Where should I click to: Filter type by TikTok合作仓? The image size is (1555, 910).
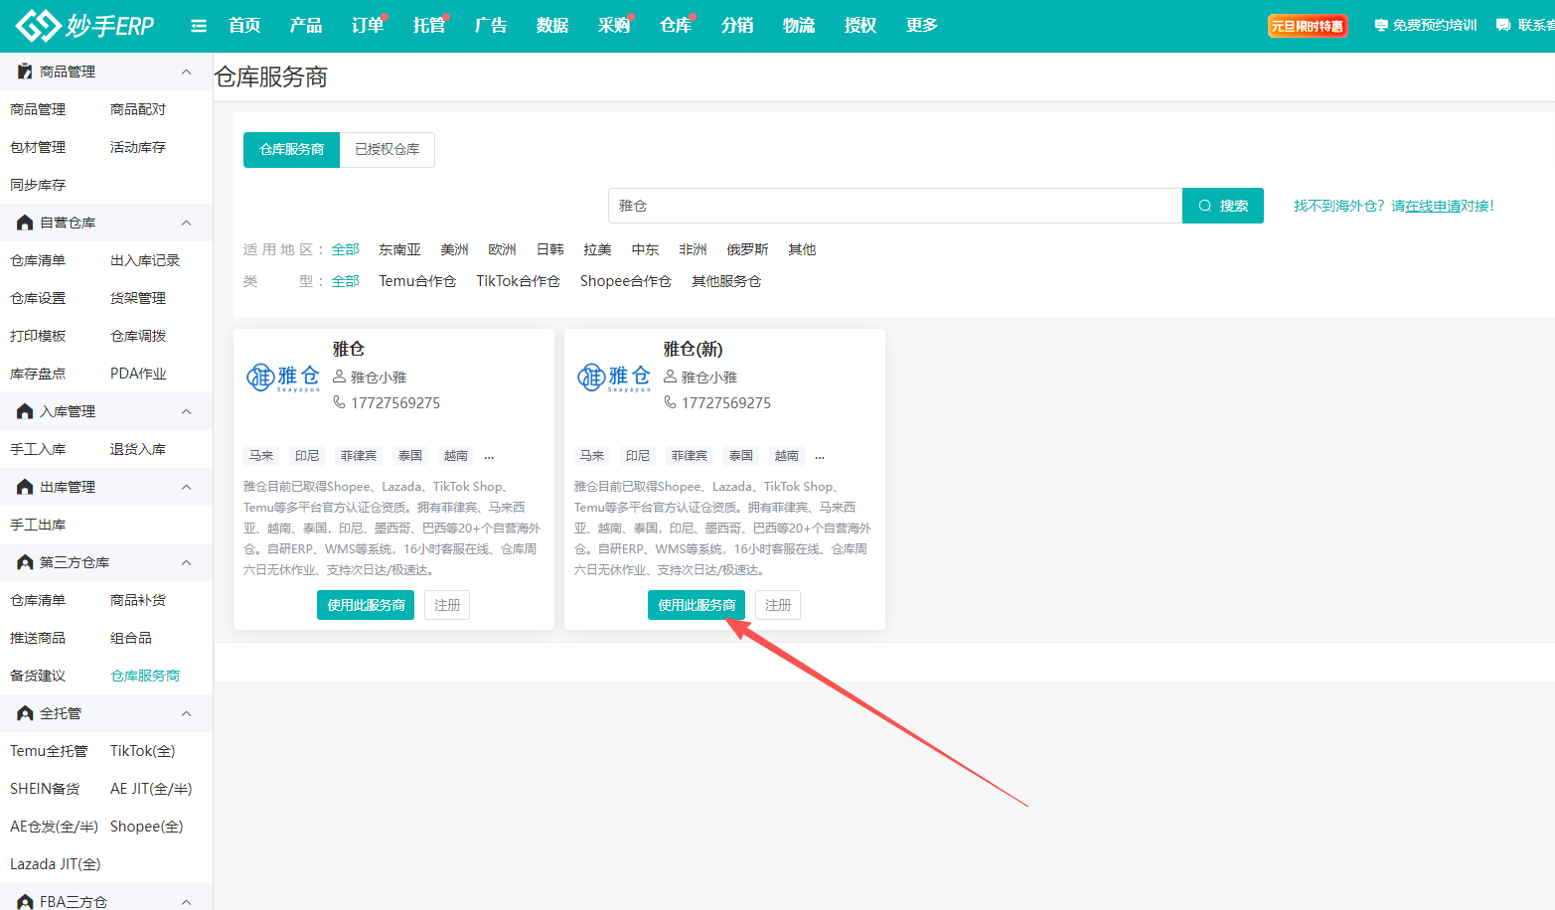pos(518,281)
